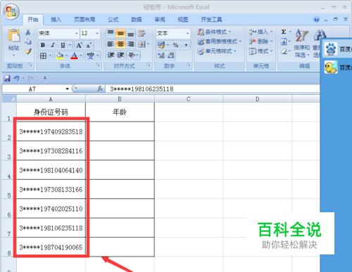The height and width of the screenshot is (272, 352).
Task: Increase font size with grow-font icon
Action: coord(79,45)
